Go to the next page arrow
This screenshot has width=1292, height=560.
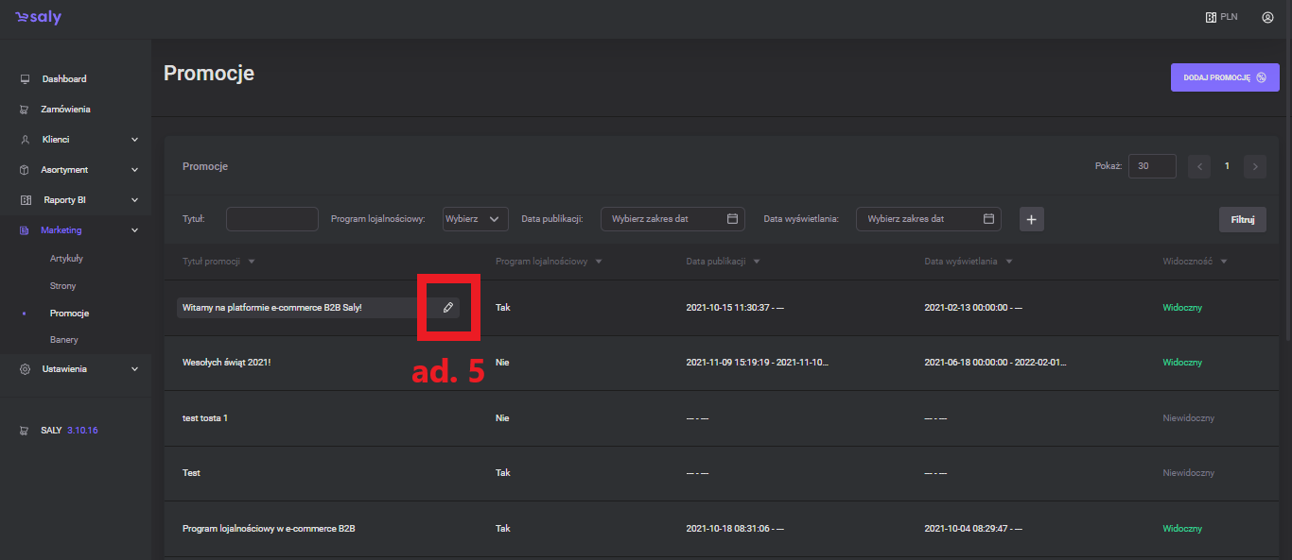coord(1255,166)
